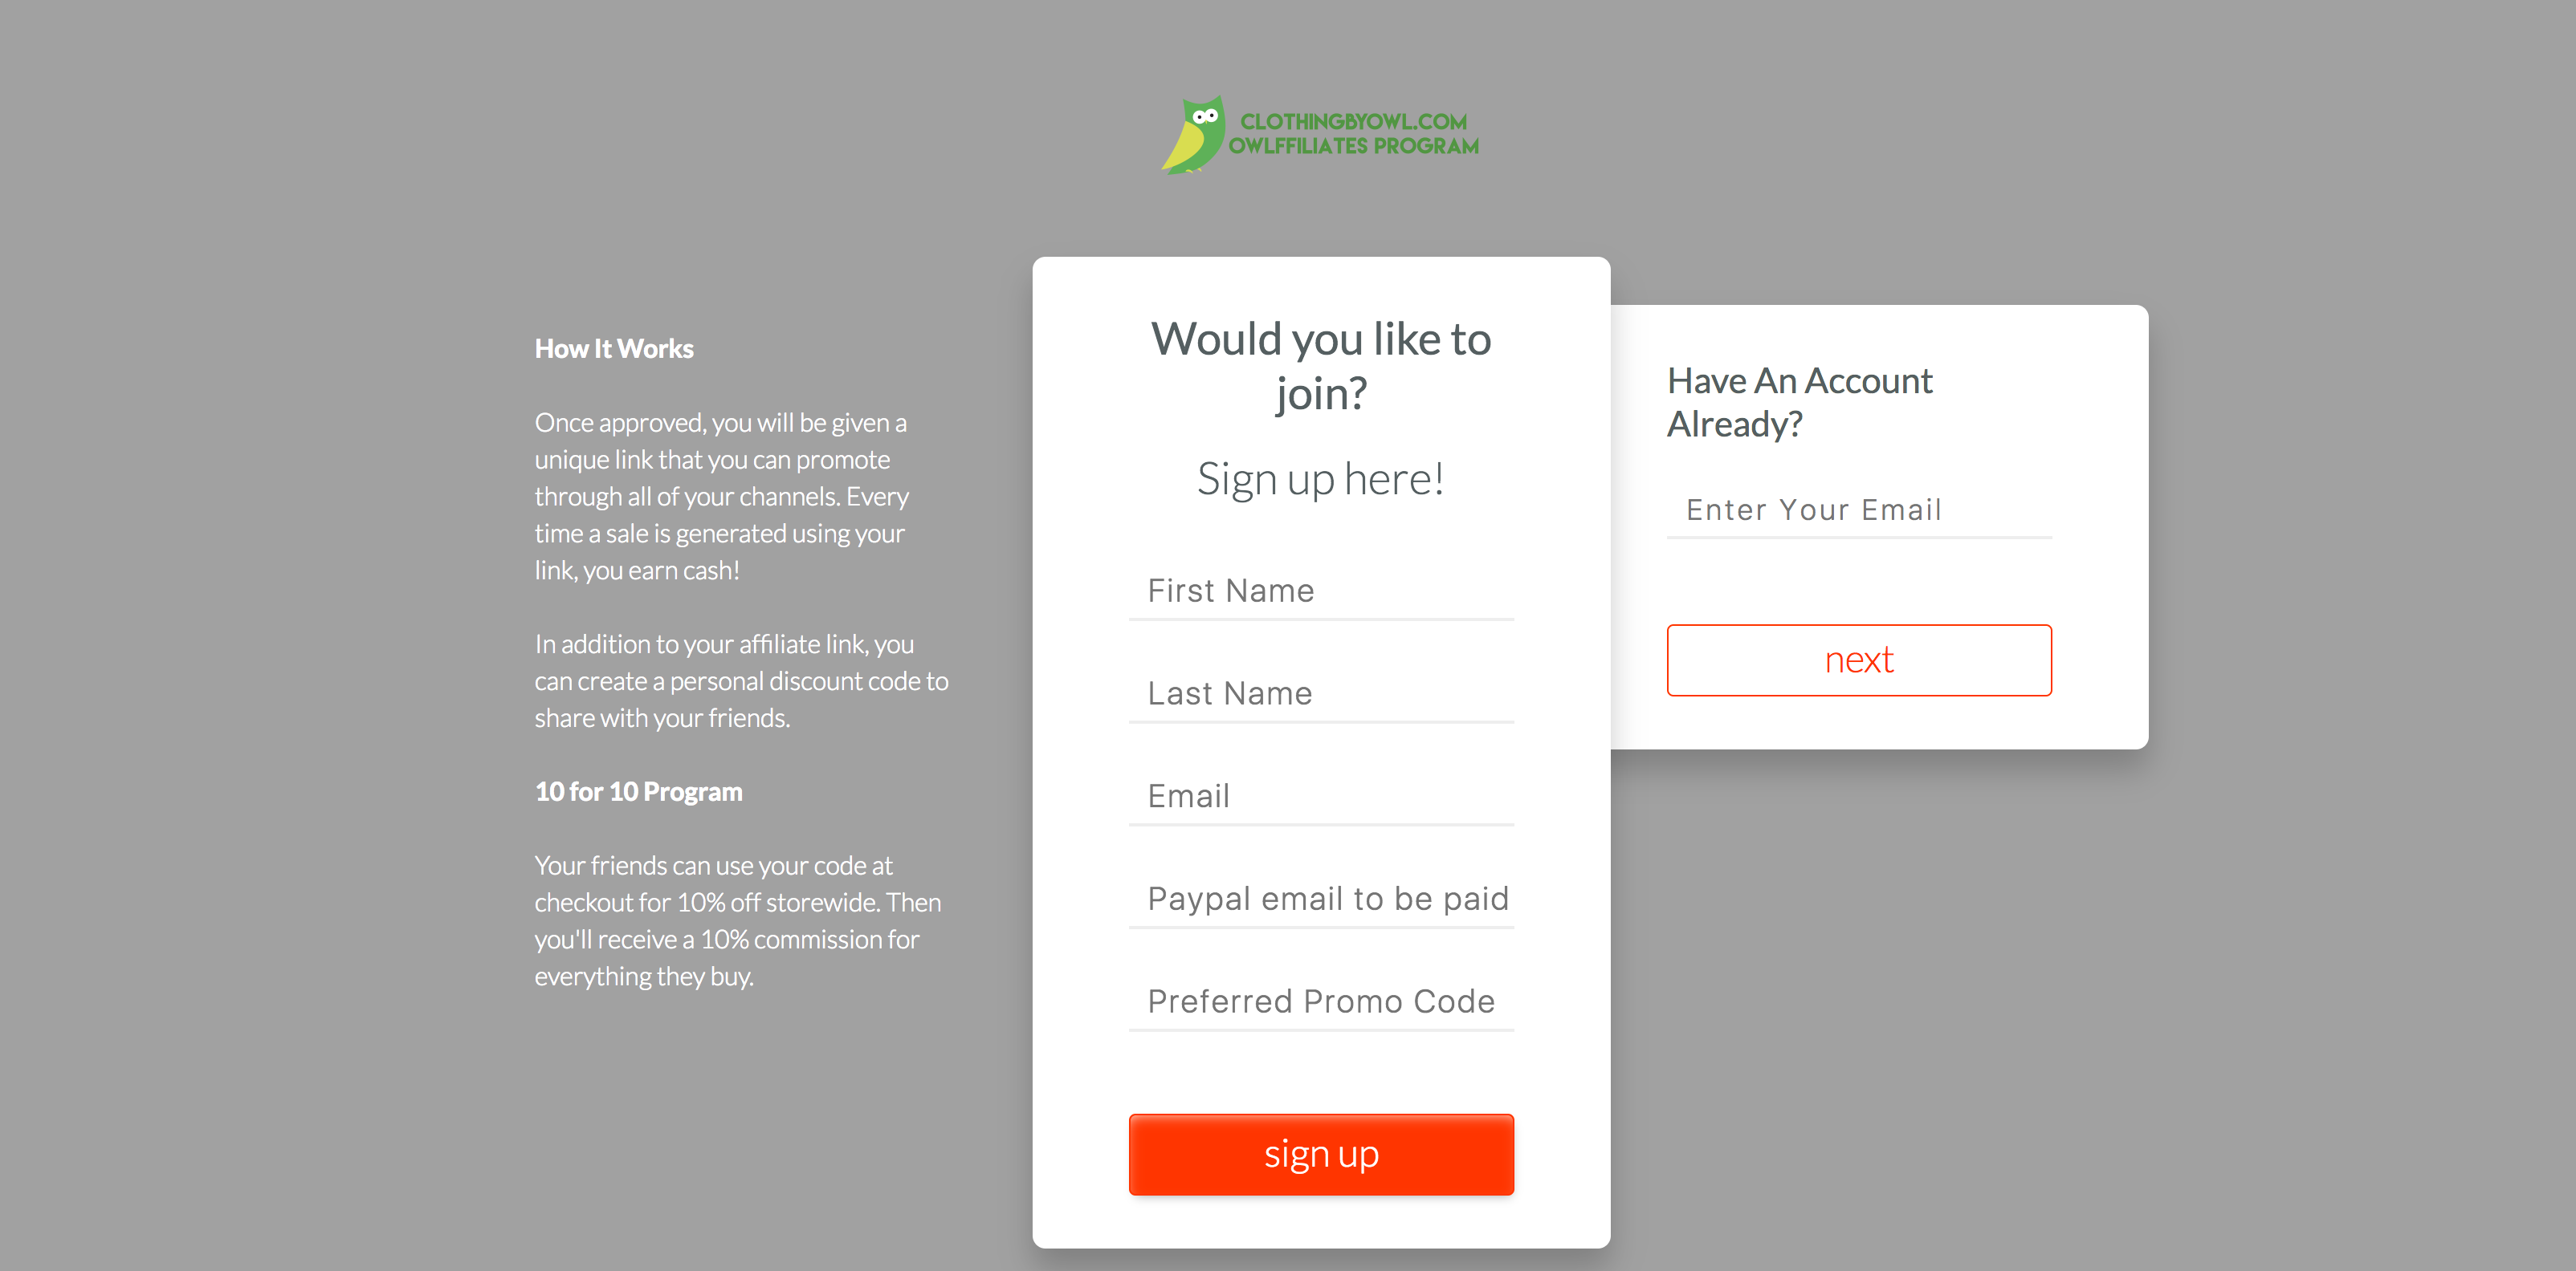Click the Would you like to join heading
2576x1271 pixels.
tap(1321, 366)
